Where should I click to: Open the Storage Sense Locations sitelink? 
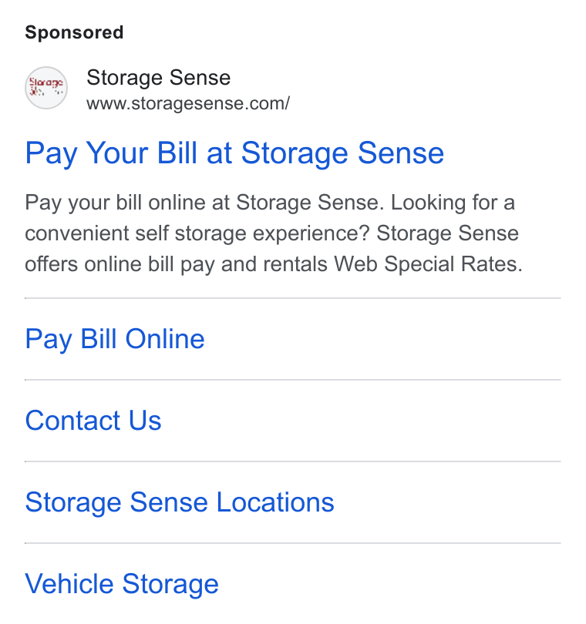click(179, 502)
